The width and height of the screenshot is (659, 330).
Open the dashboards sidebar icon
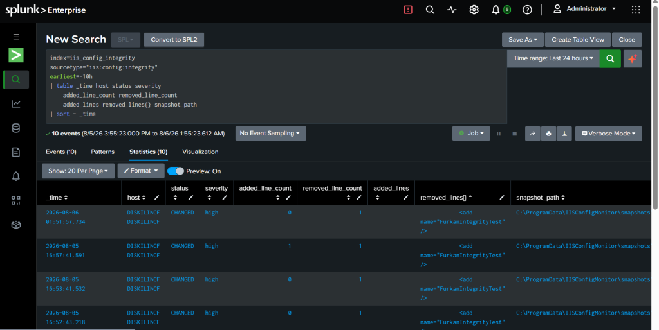16,200
